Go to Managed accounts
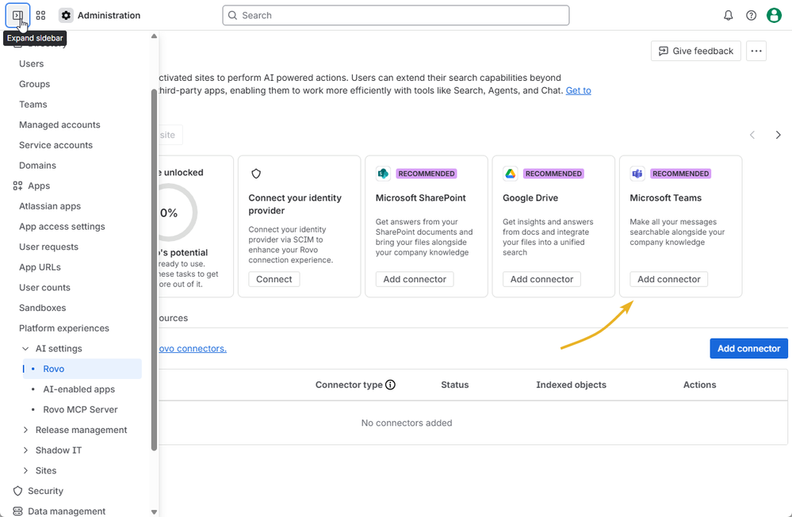This screenshot has width=792, height=517. (x=59, y=124)
